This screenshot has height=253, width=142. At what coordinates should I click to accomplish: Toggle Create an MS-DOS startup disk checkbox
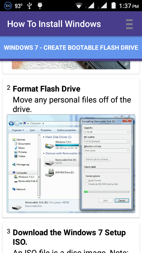click(87, 184)
